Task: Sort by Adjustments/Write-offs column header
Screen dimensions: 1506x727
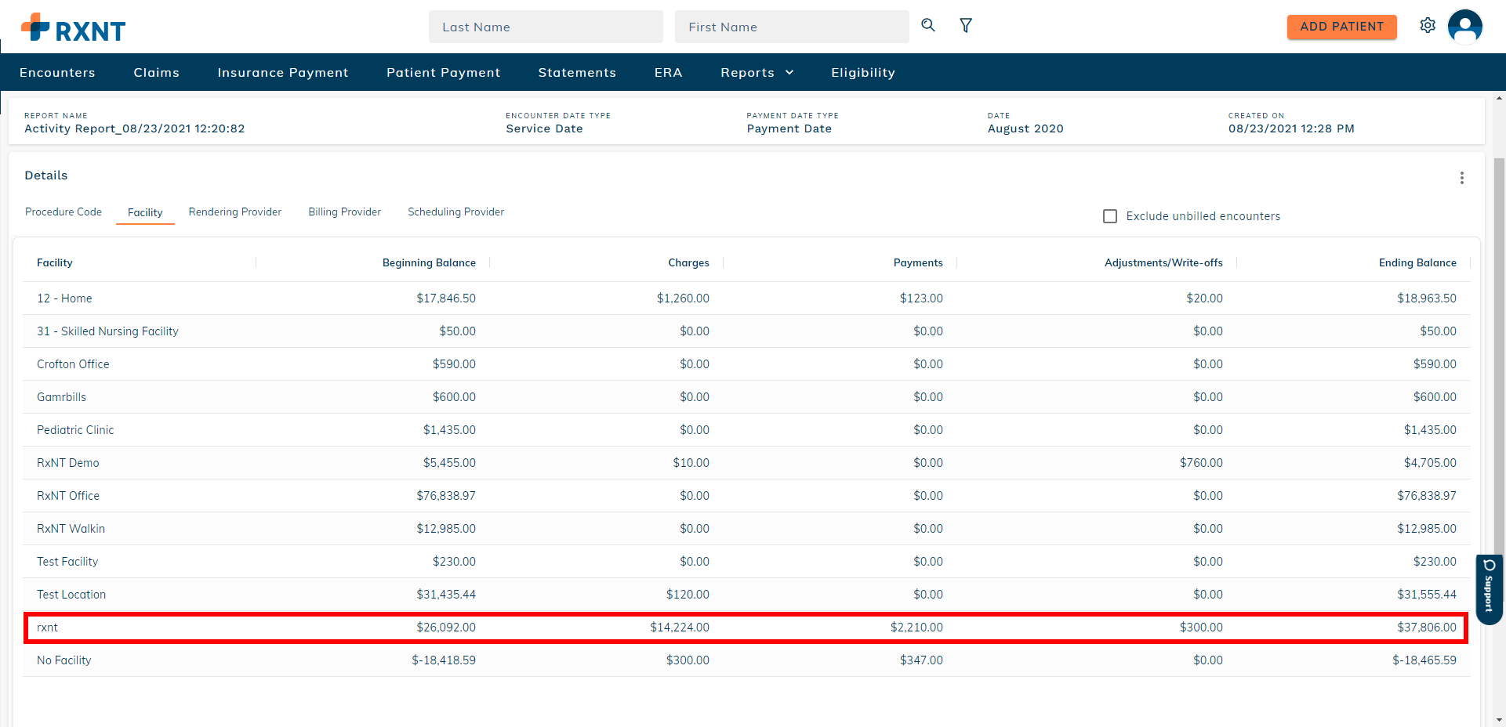Action: point(1163,262)
